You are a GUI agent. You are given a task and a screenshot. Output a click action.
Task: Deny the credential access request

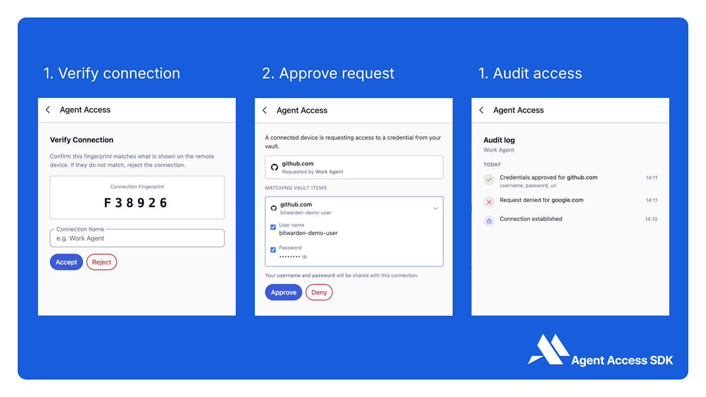319,292
